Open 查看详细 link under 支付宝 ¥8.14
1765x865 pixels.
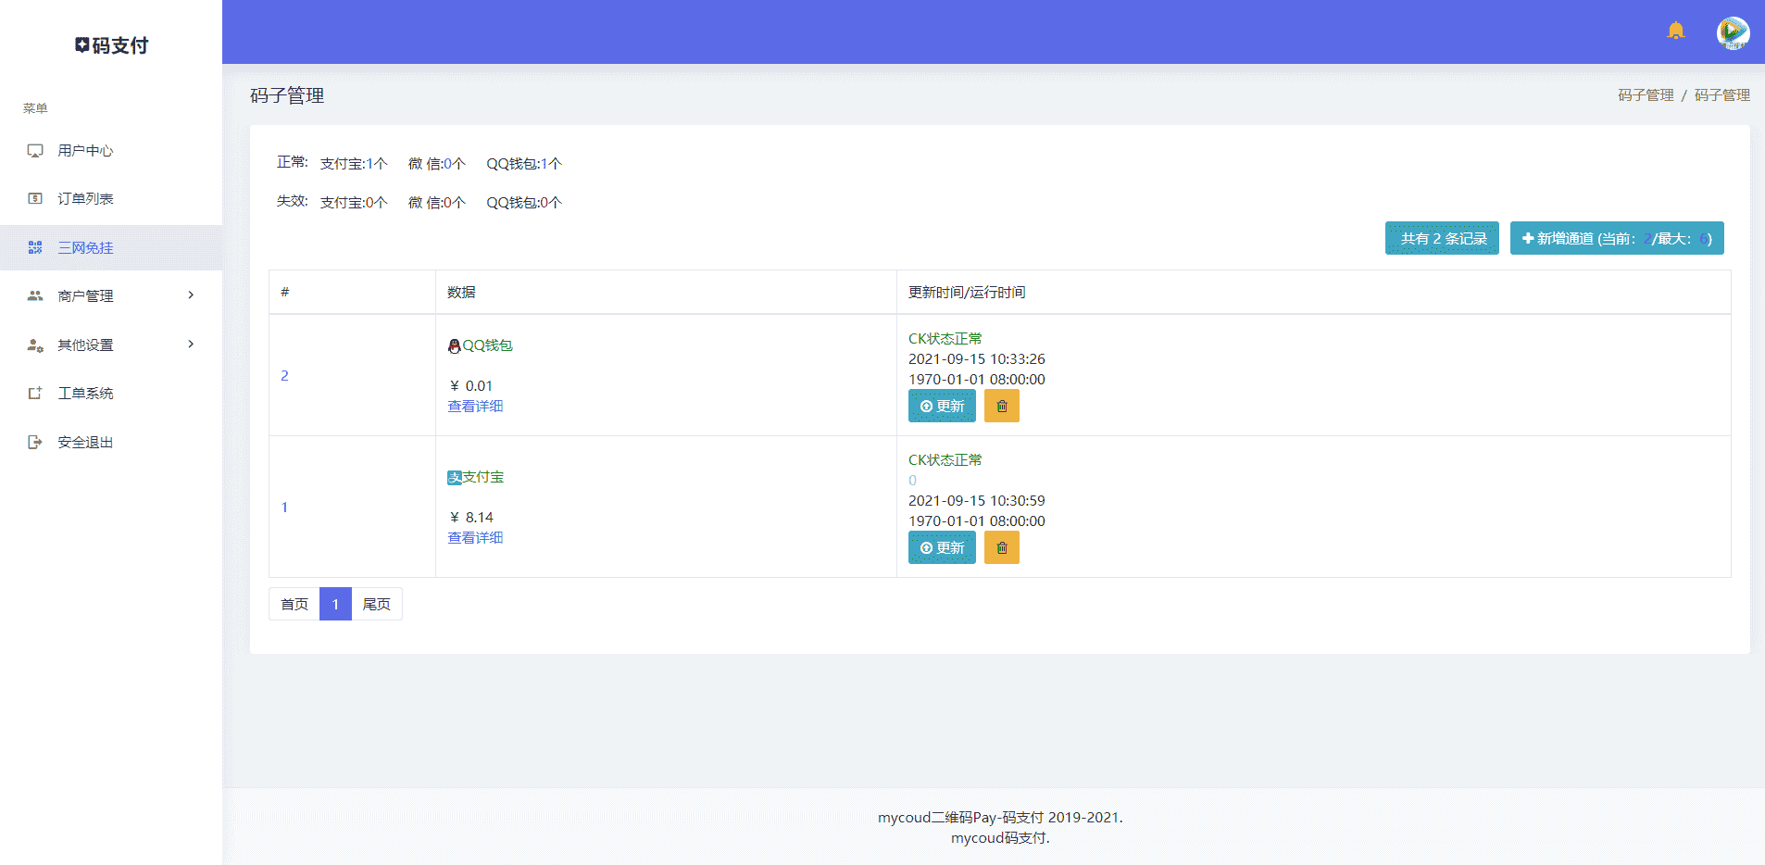[475, 537]
